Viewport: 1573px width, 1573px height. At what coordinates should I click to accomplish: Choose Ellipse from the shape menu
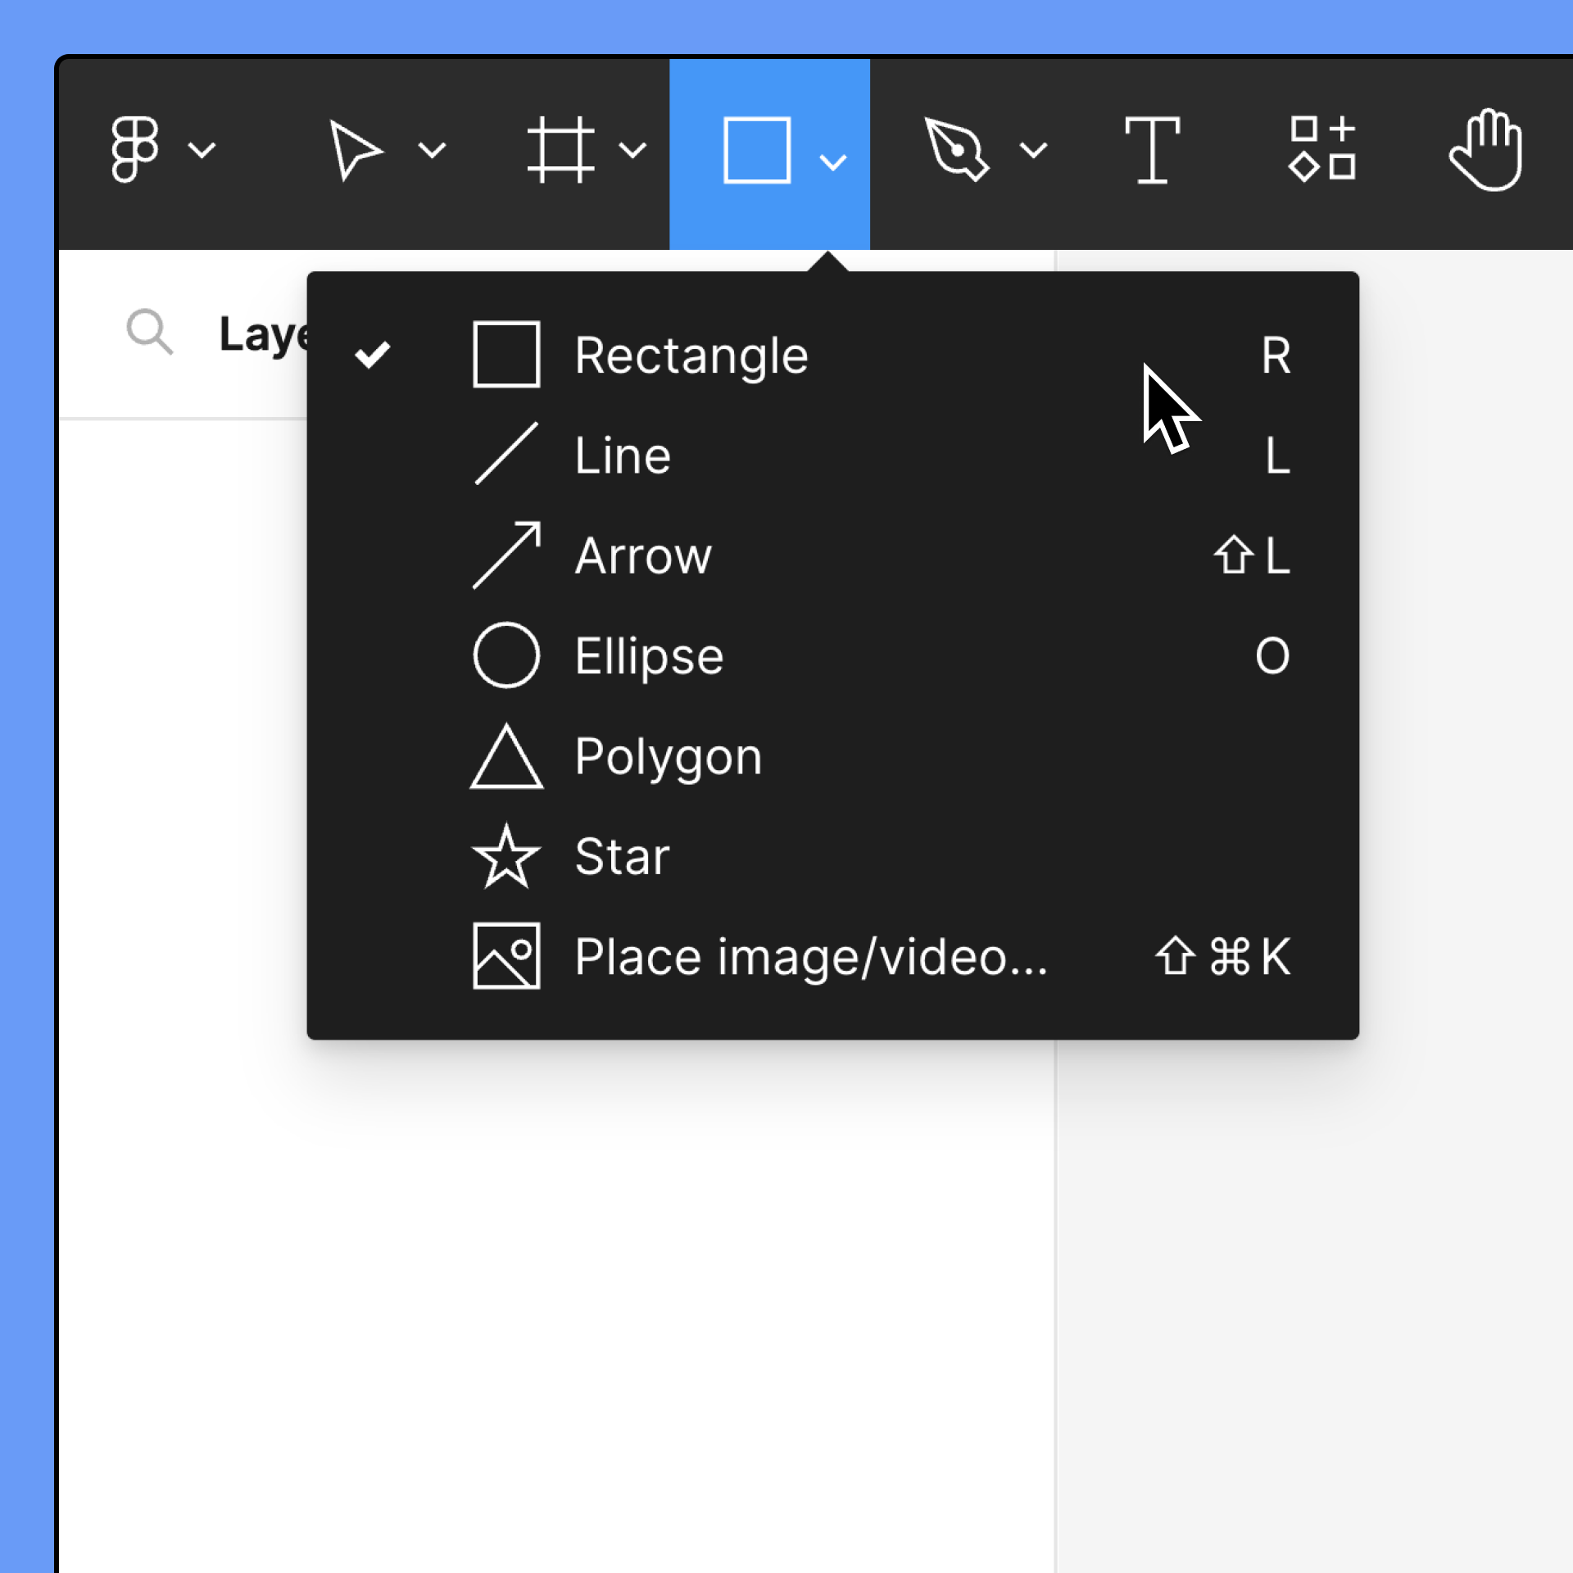(x=649, y=655)
